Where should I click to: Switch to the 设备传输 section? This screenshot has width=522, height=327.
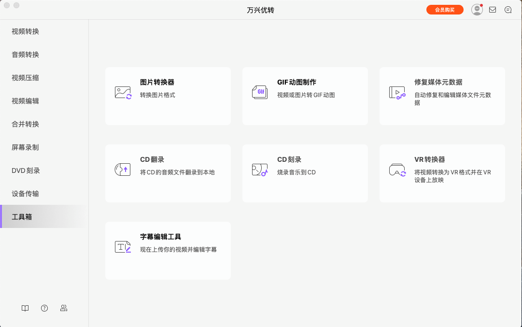pos(25,193)
